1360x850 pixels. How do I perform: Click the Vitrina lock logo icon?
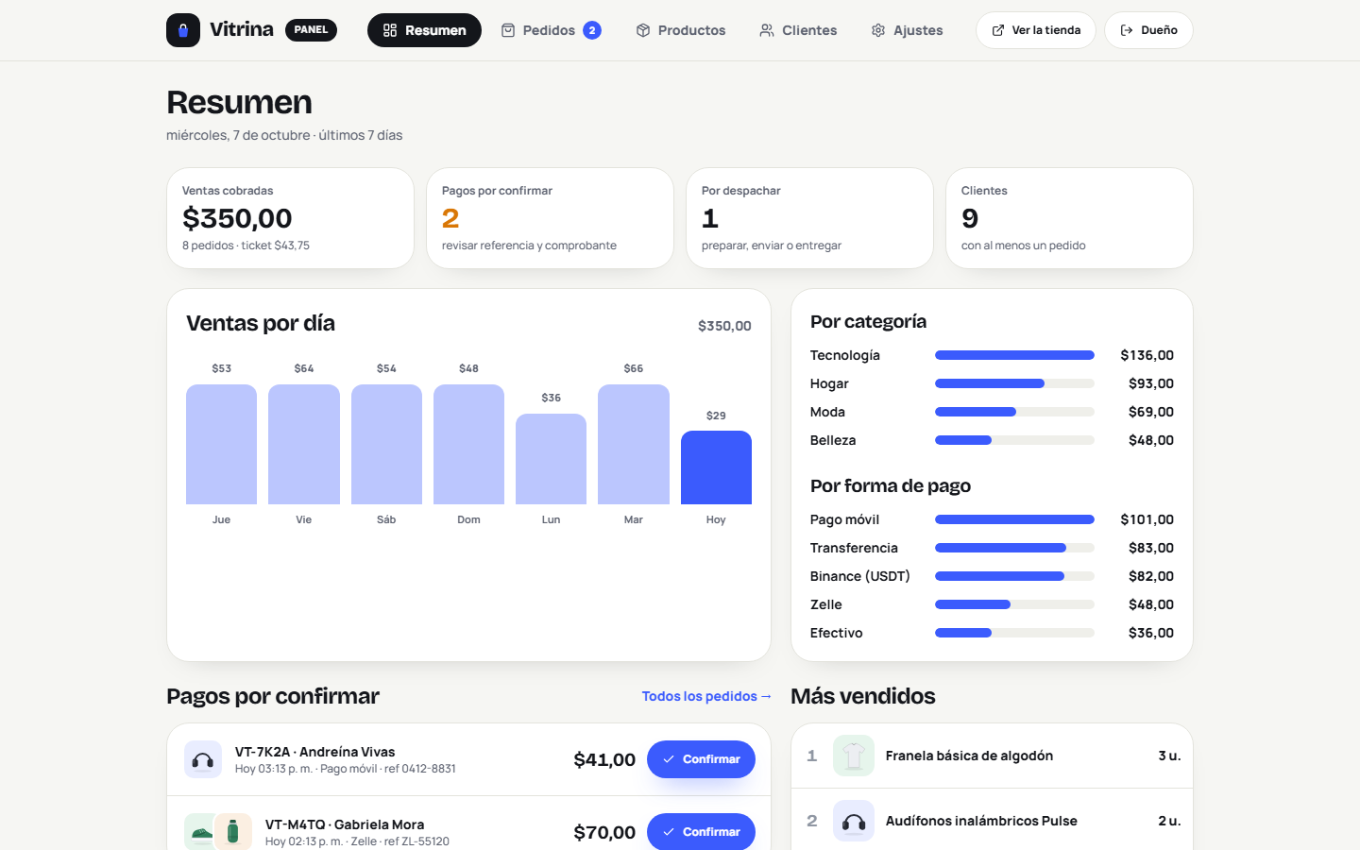tap(183, 30)
